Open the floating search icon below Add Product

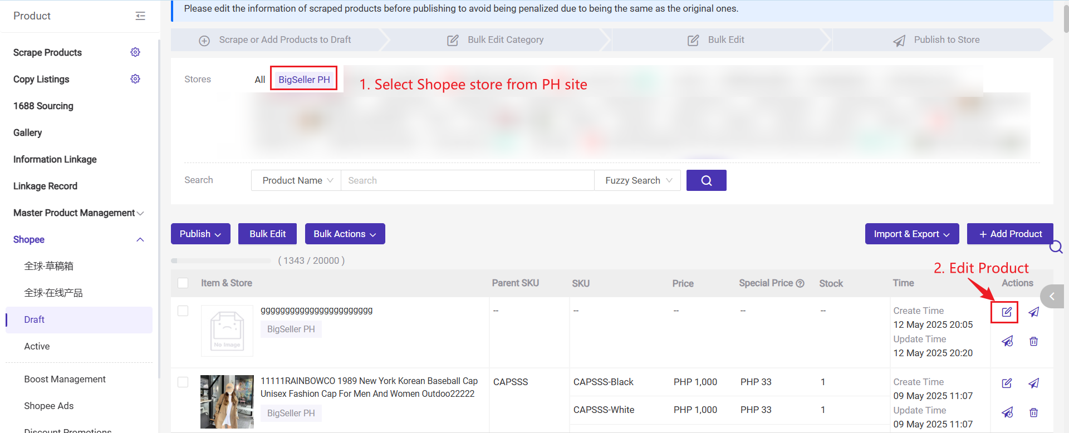1056,247
